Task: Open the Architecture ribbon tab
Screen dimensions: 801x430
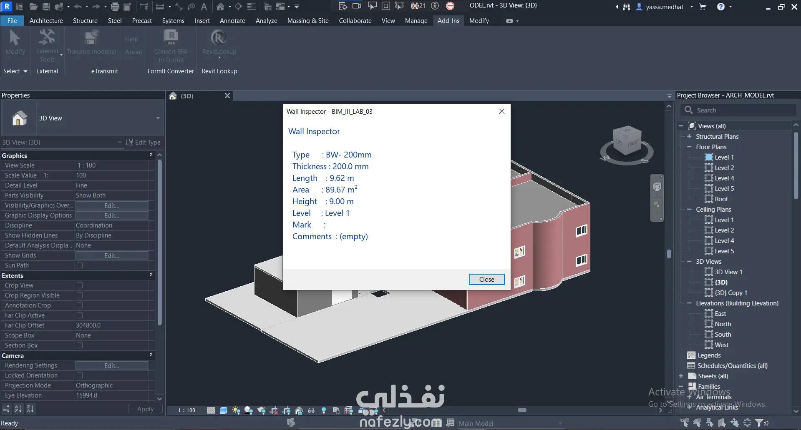Action: [46, 20]
